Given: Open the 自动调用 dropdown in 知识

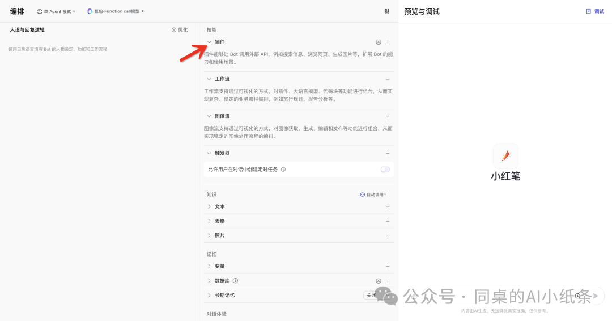Looking at the screenshot, I should click(x=373, y=194).
